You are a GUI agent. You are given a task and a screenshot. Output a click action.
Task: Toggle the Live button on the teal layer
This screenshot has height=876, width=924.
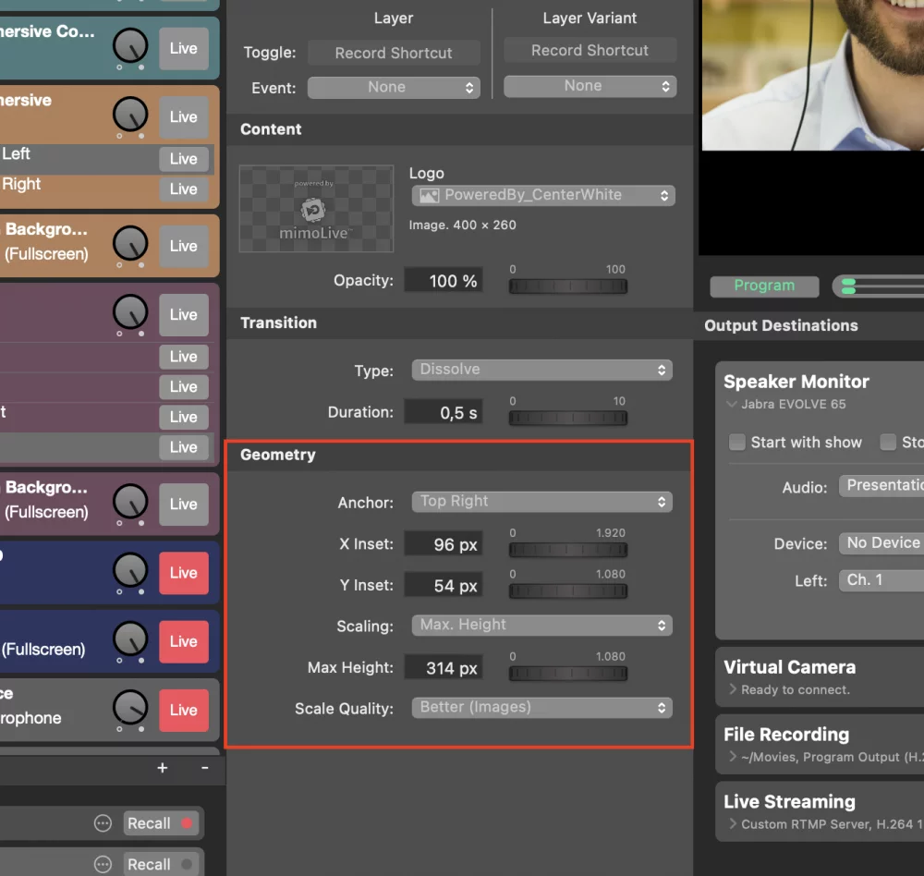[184, 48]
